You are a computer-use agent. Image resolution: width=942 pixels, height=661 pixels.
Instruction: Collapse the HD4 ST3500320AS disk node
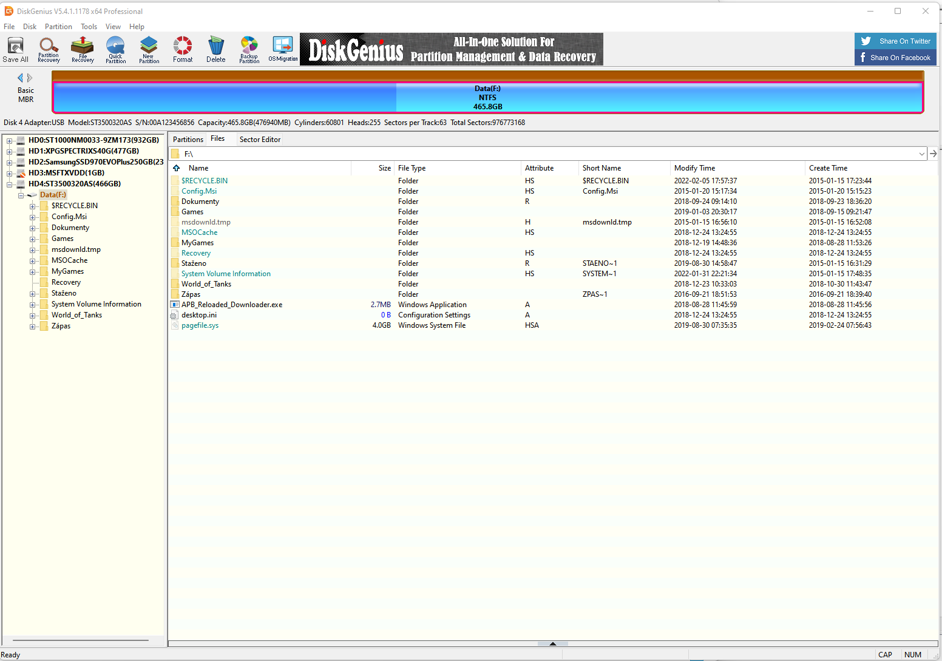10,184
